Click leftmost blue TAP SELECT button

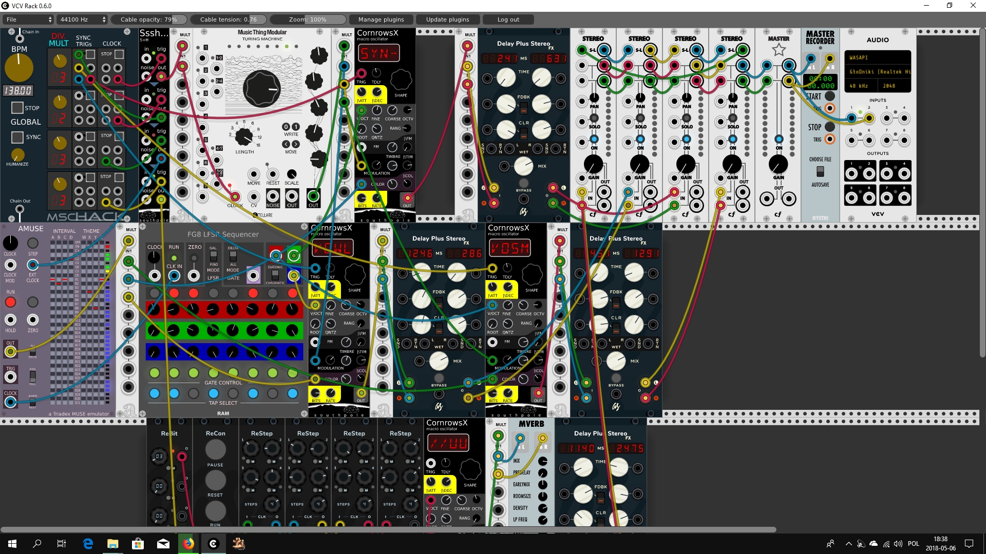click(x=155, y=393)
